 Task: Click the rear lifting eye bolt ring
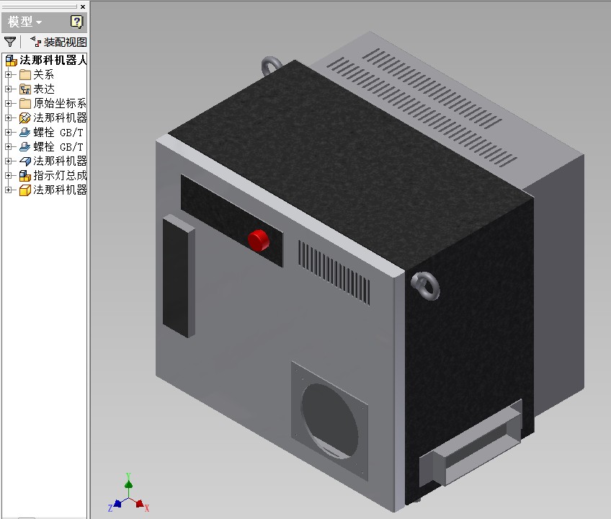(x=271, y=66)
